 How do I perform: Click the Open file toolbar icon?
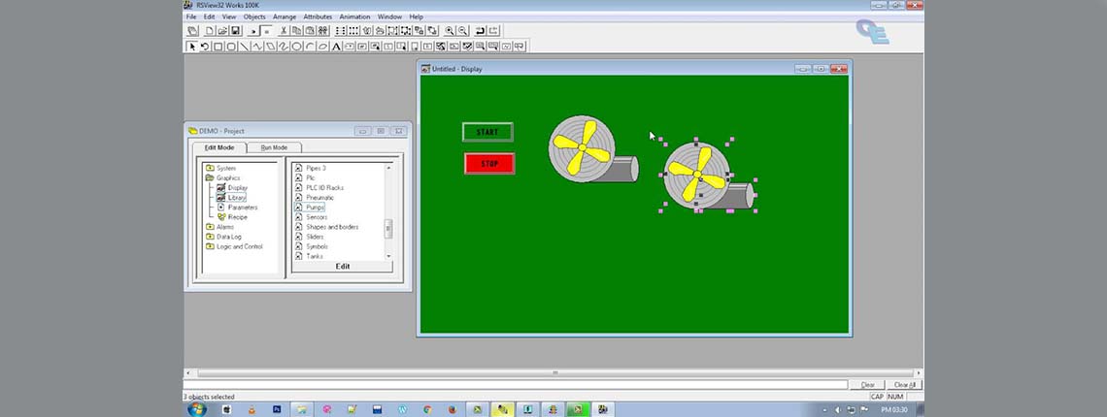[x=222, y=31]
